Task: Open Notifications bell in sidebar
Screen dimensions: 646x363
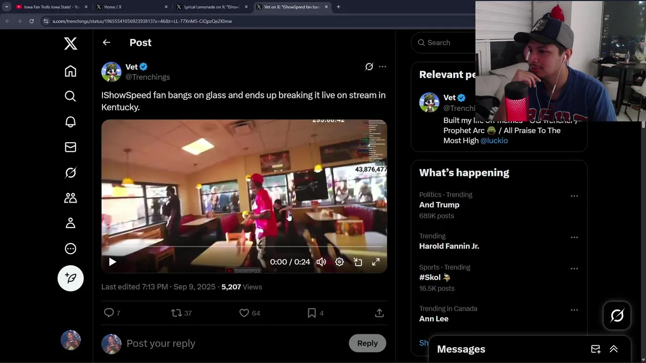Action: click(x=71, y=122)
